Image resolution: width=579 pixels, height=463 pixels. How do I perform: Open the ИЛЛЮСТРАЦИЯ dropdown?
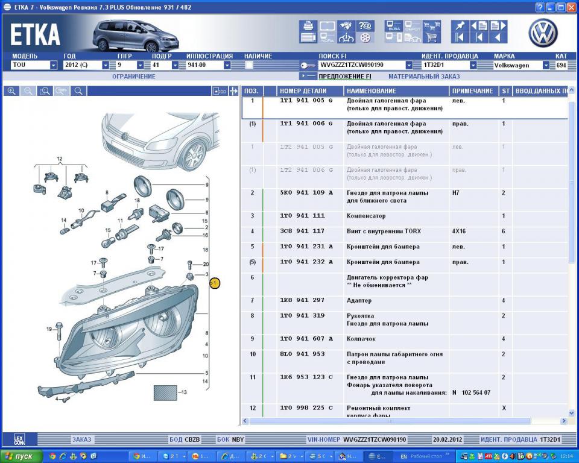pos(227,65)
